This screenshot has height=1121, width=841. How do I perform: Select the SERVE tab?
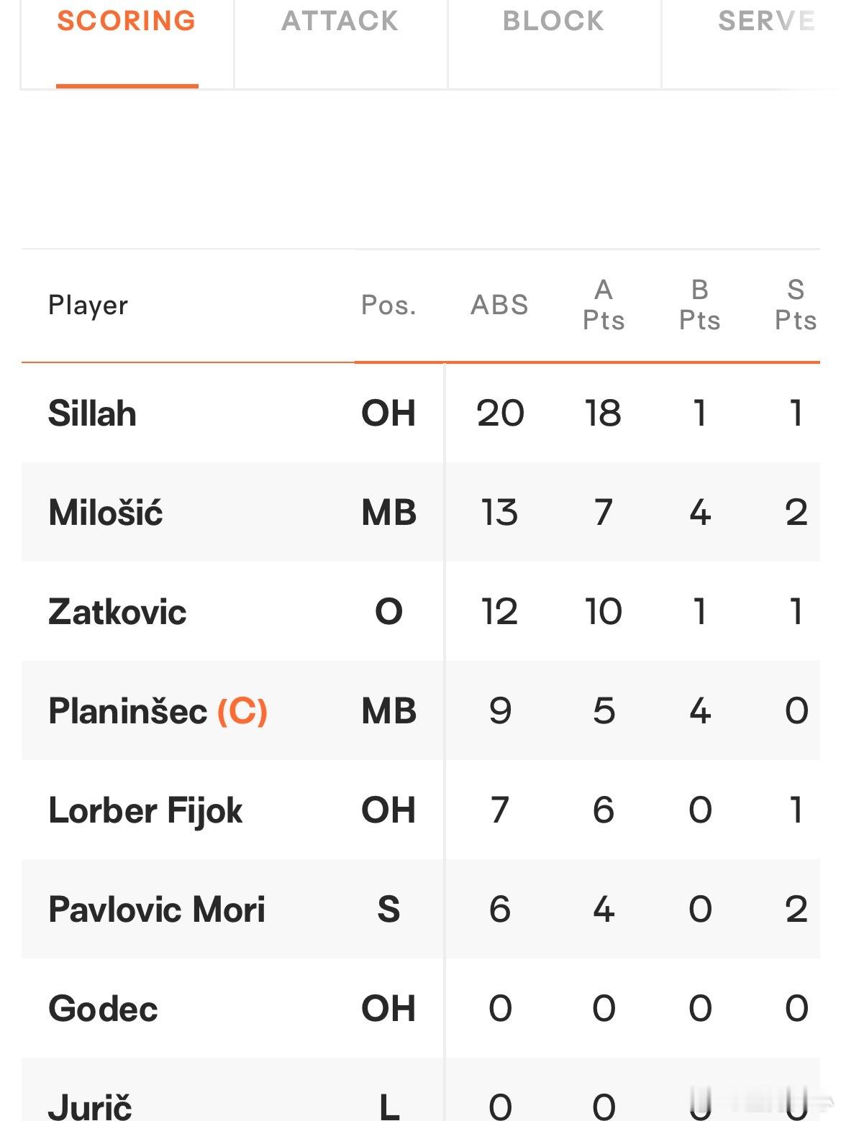(x=766, y=21)
